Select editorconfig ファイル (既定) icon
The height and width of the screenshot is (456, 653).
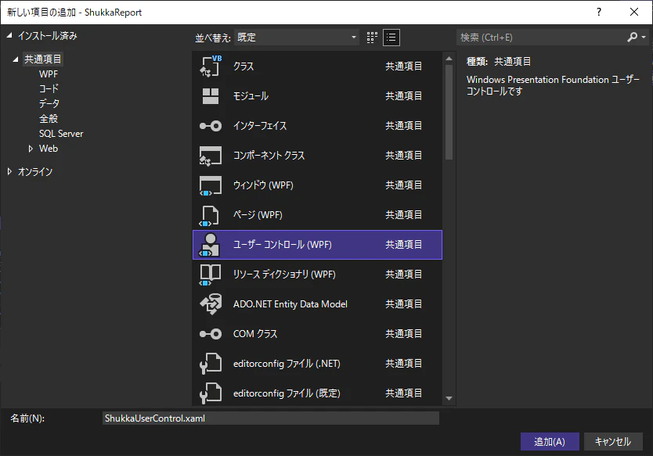(x=211, y=393)
